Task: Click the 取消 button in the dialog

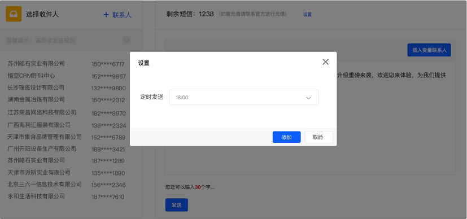Action: click(x=319, y=137)
